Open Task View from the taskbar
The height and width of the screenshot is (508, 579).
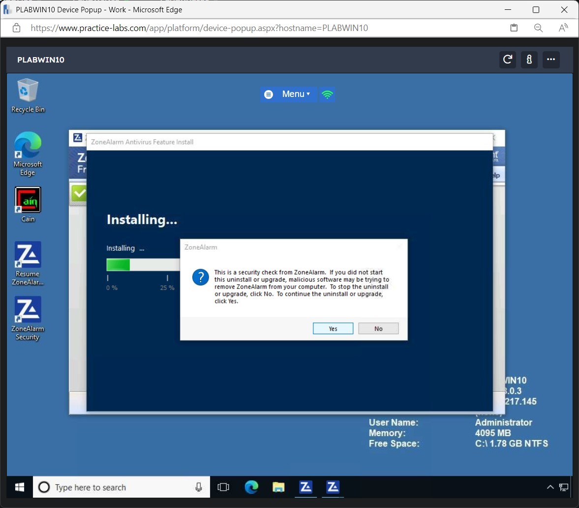point(224,487)
